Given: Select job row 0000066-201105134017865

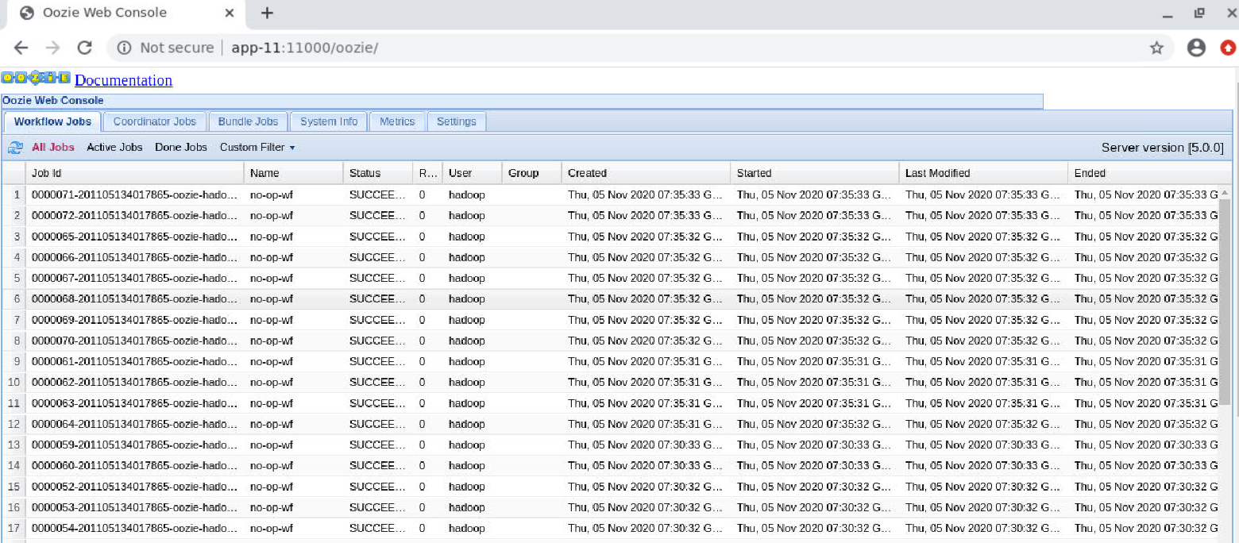Looking at the screenshot, I should tap(610, 257).
